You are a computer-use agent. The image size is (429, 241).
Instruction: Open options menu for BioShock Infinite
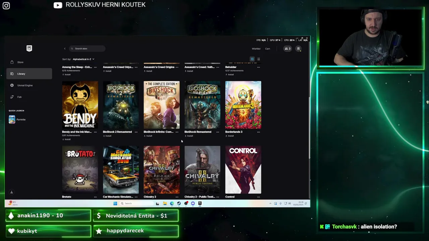[177, 132]
